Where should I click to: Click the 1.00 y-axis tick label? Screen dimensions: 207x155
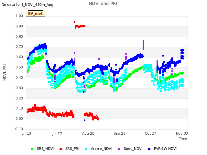pyautogui.click(x=19, y=16)
